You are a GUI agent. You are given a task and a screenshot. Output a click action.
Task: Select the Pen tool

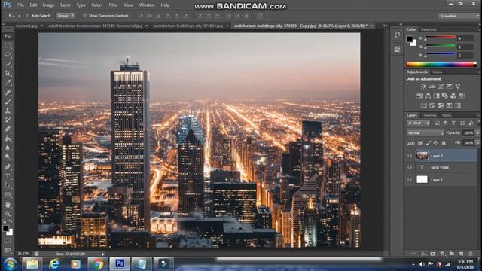point(8,167)
